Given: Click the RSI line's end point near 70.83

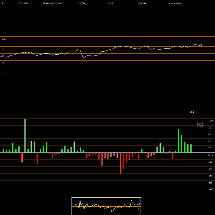Looking at the screenshot, I should (x=190, y=46).
